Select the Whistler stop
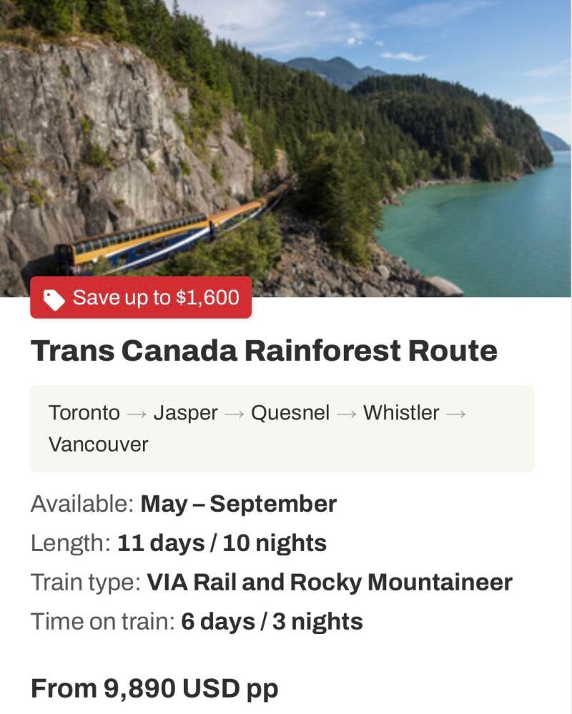572x714 pixels. [x=401, y=413]
